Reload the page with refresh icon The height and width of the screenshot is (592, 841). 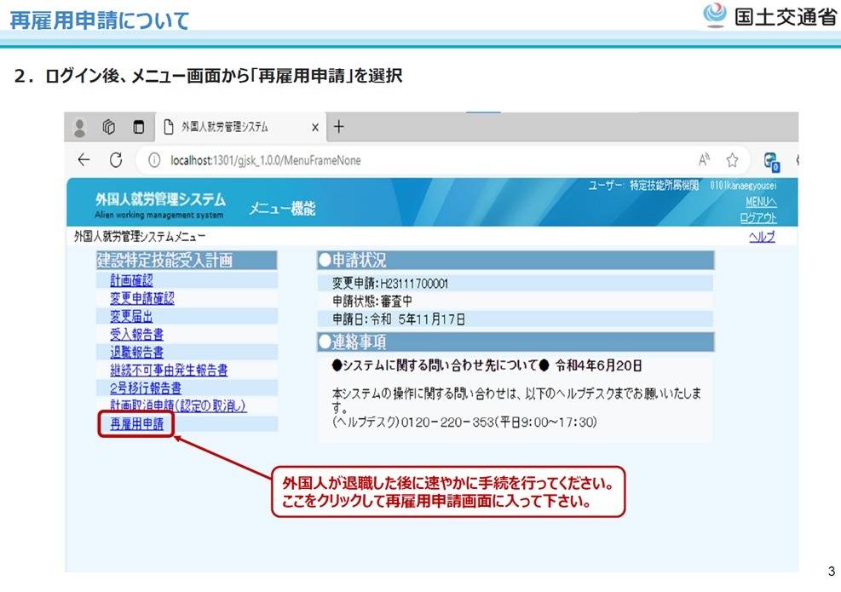point(115,160)
